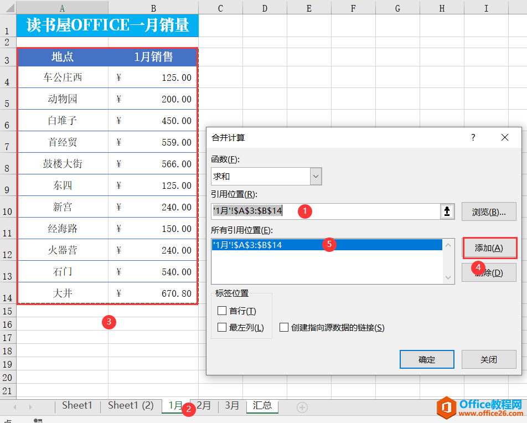Click the 确定 button
The height and width of the screenshot is (423, 527).
(x=427, y=359)
